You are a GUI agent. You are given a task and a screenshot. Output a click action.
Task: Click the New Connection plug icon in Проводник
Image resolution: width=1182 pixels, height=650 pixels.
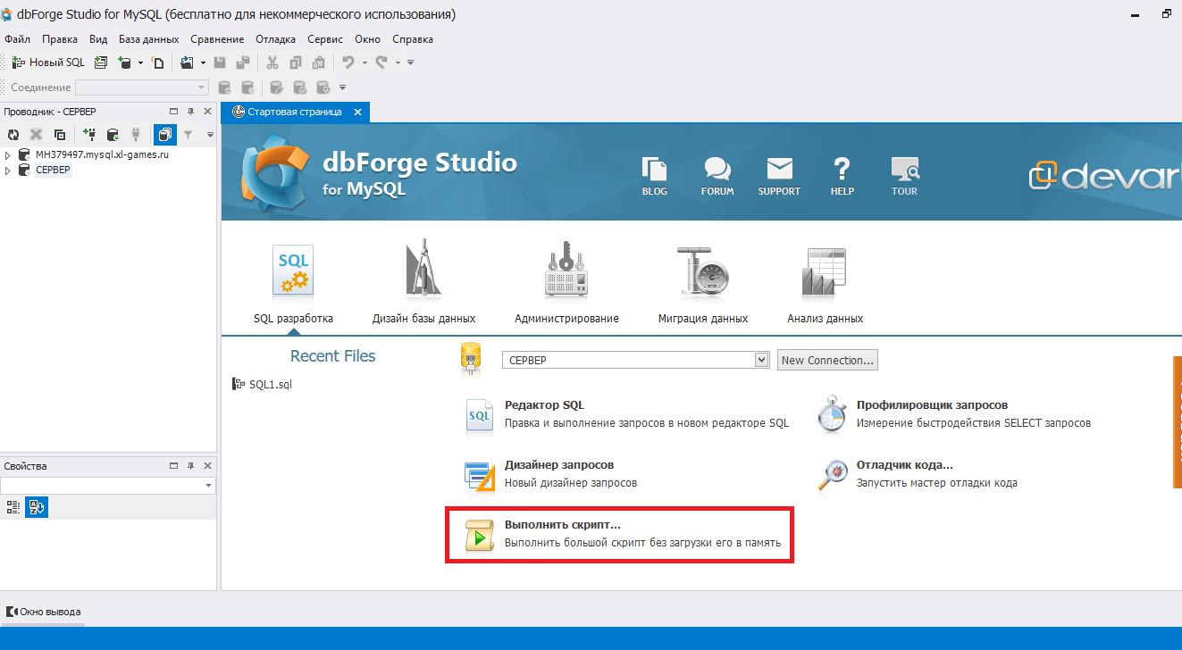click(x=89, y=135)
